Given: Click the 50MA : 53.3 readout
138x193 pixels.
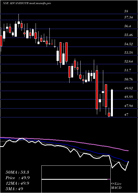Looking at the screenshot, I should click(x=17, y=172).
